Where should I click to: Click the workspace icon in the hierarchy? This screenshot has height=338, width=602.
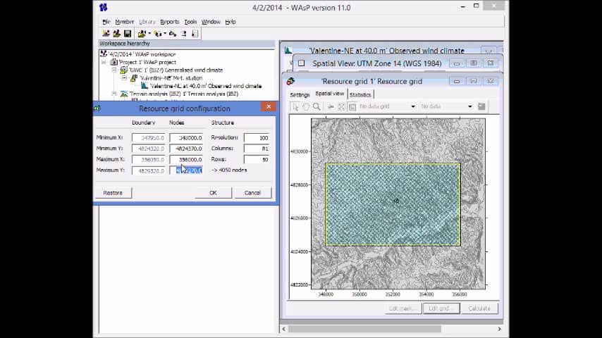pyautogui.click(x=104, y=54)
